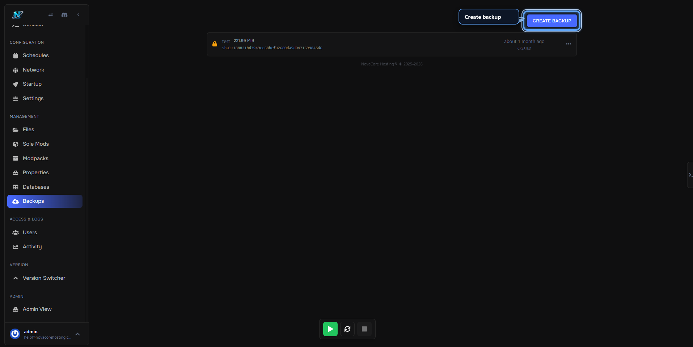This screenshot has width=693, height=347.
Task: Click the backup name 'test'
Action: pos(226,41)
